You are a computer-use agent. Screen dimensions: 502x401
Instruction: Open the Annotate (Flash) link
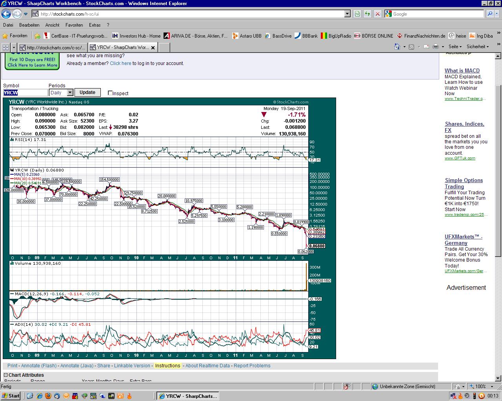tap(39, 365)
